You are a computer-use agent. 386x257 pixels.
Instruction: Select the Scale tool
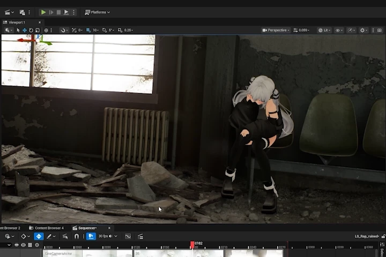(38, 30)
